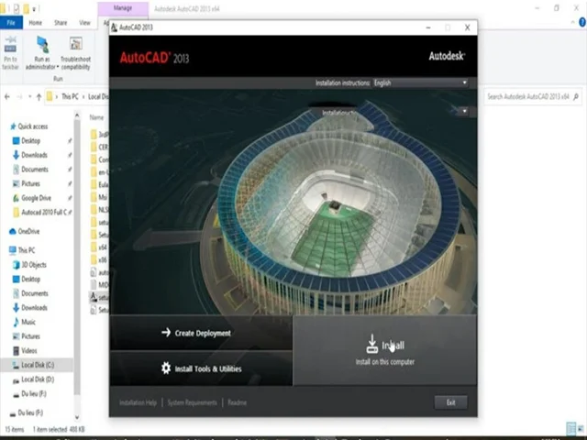Open Install Tools & Utilities
587x440 pixels.
[201, 368]
